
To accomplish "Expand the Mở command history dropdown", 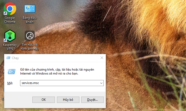I will point(101,83).
